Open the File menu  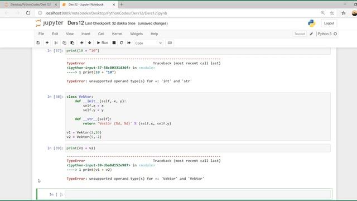pos(41,33)
